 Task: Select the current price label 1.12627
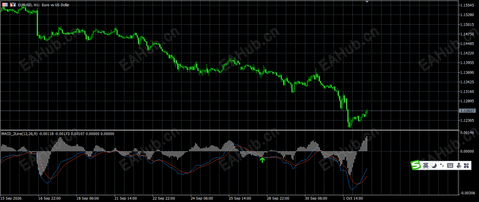[x=467, y=111]
